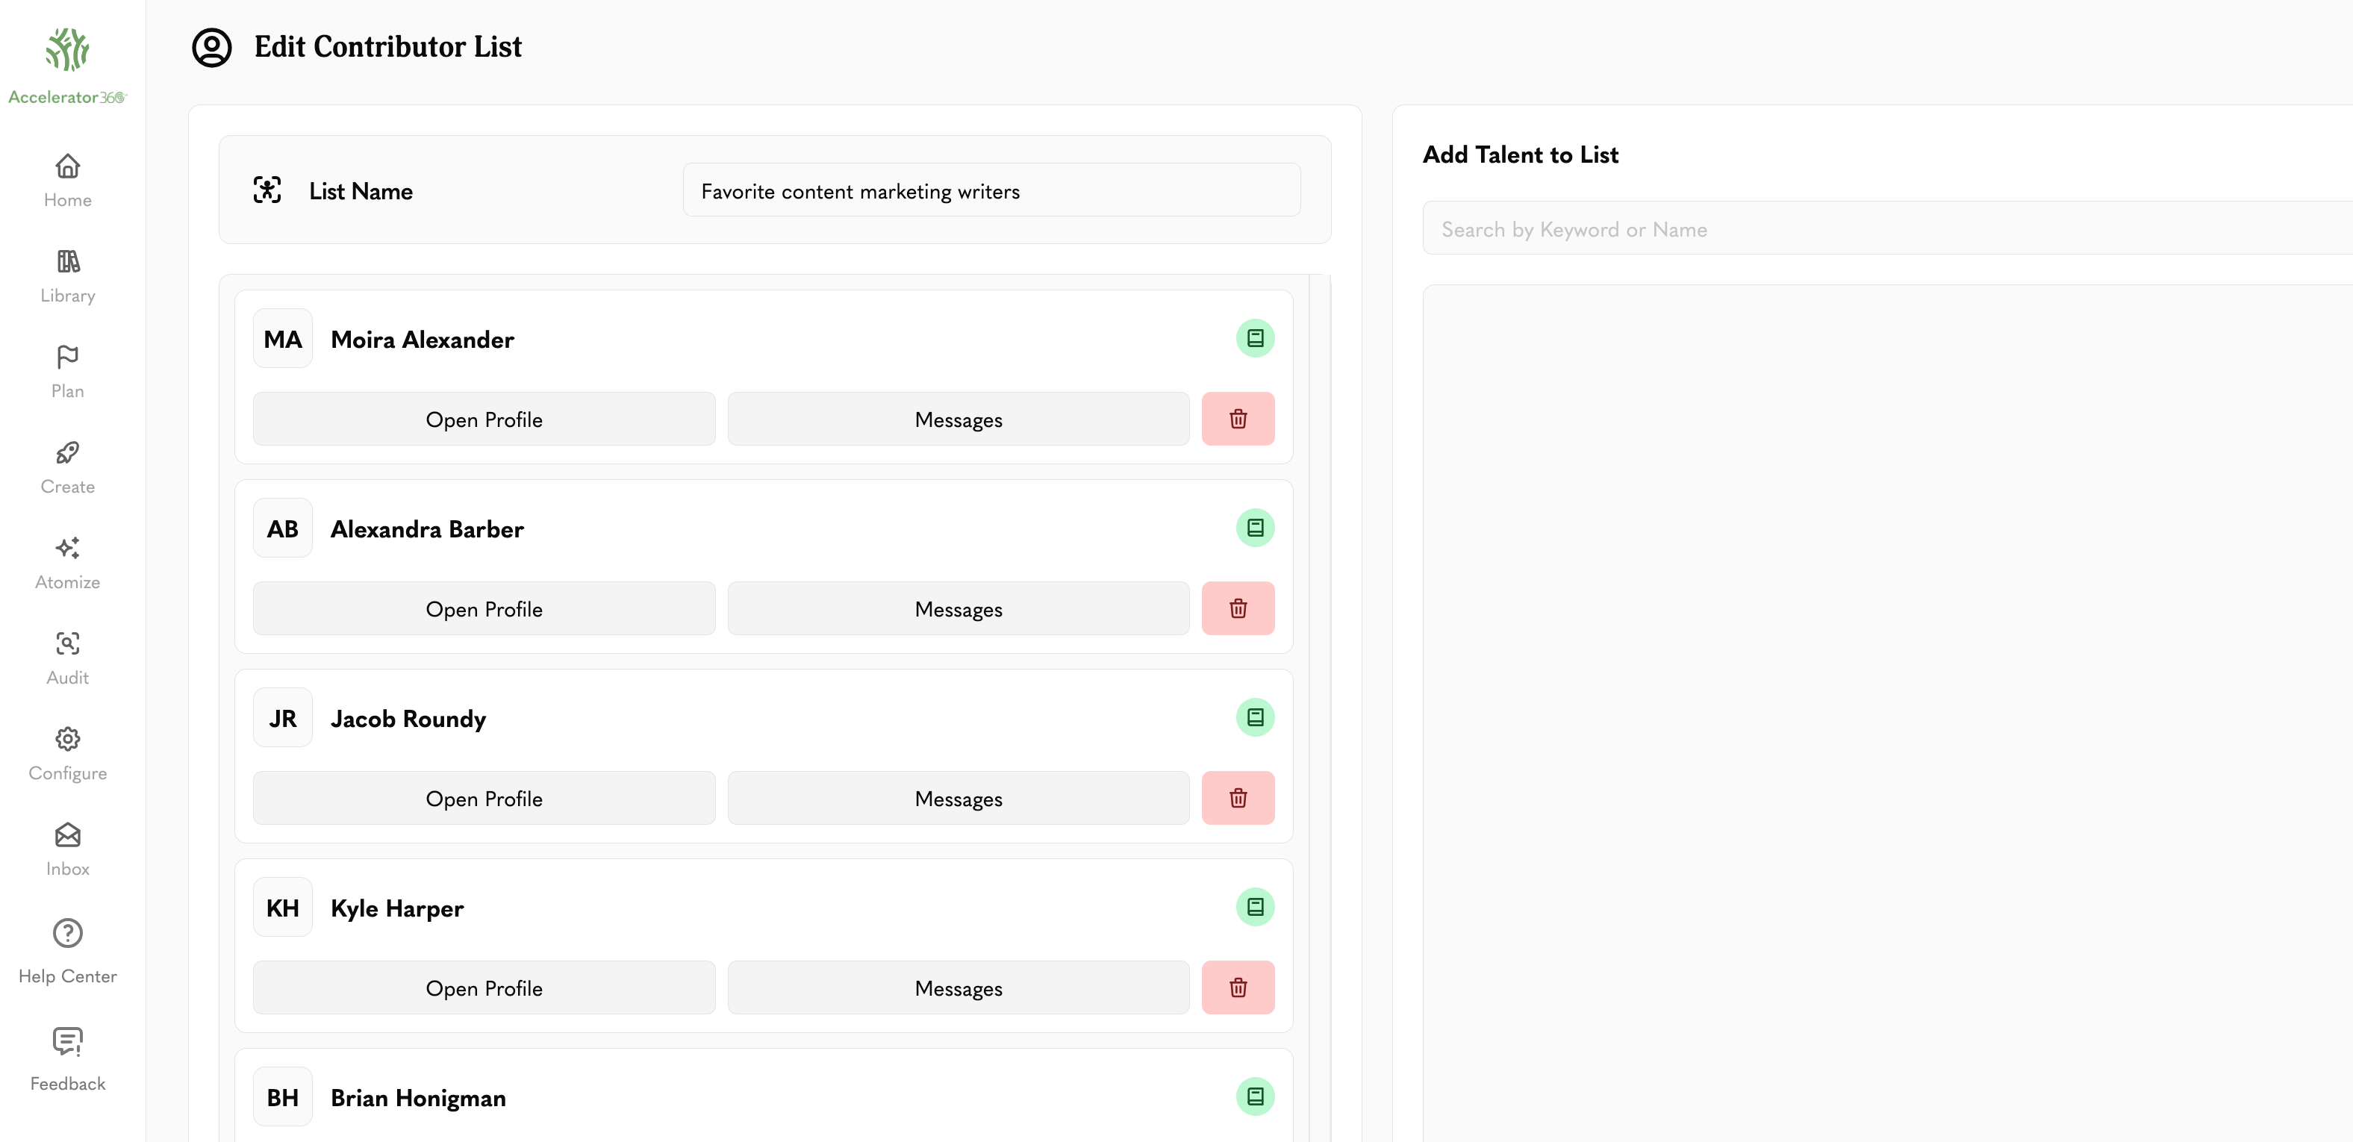Click the Accelerator360 logo
The image size is (2353, 1142).
[68, 66]
